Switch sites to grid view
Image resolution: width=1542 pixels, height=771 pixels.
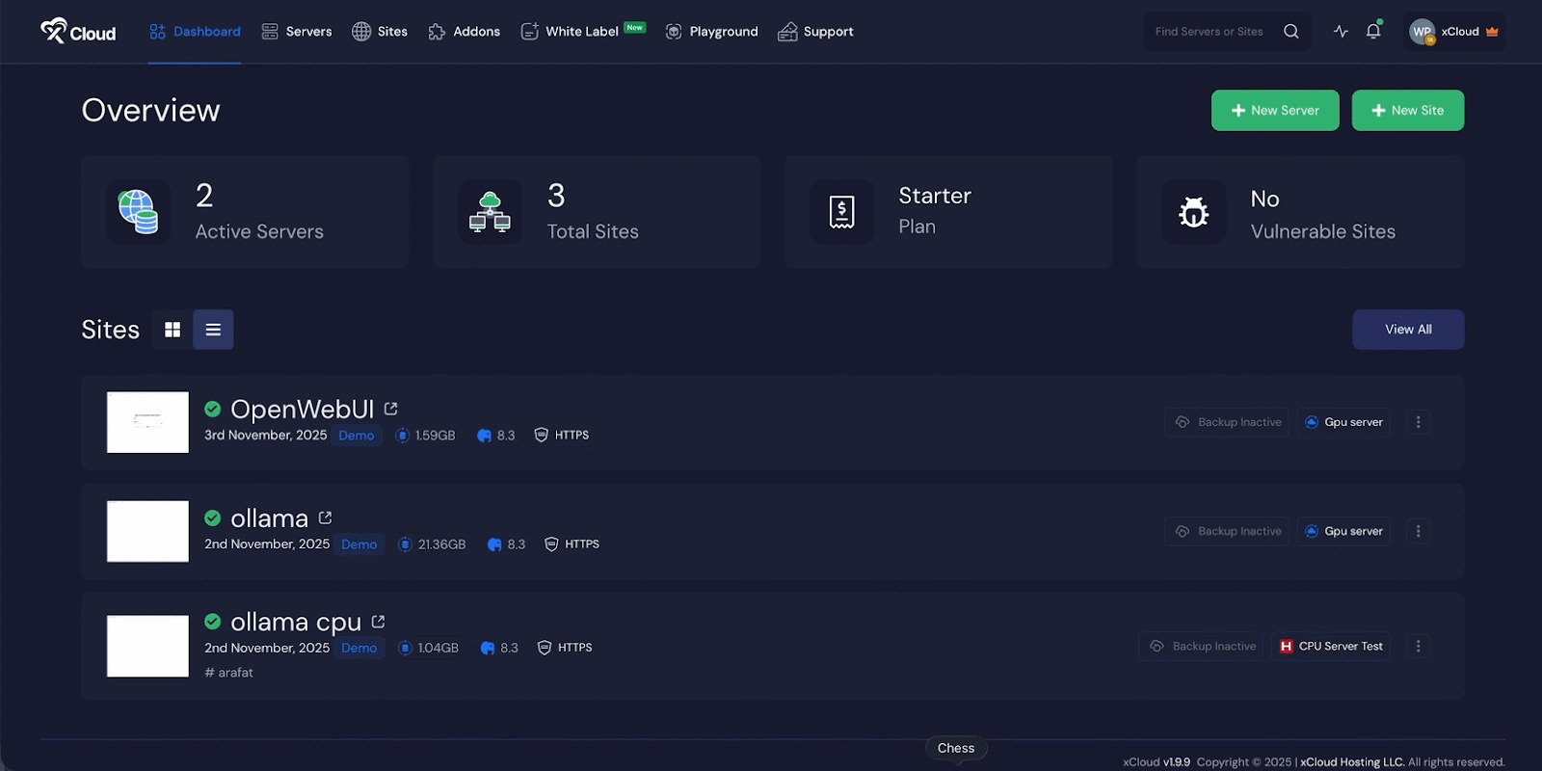173,330
